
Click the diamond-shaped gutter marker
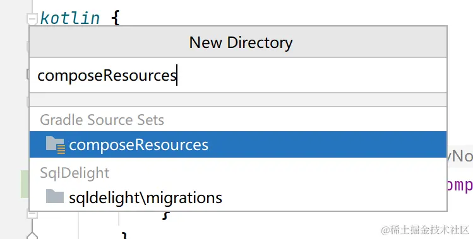click(x=32, y=235)
